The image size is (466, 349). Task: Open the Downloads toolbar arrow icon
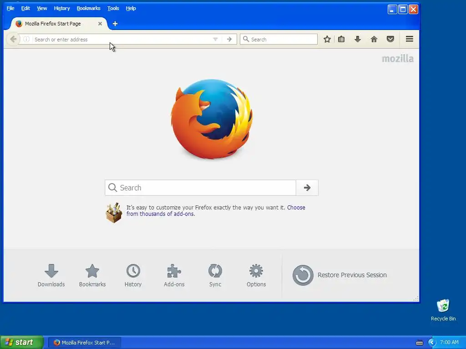pyautogui.click(x=358, y=39)
